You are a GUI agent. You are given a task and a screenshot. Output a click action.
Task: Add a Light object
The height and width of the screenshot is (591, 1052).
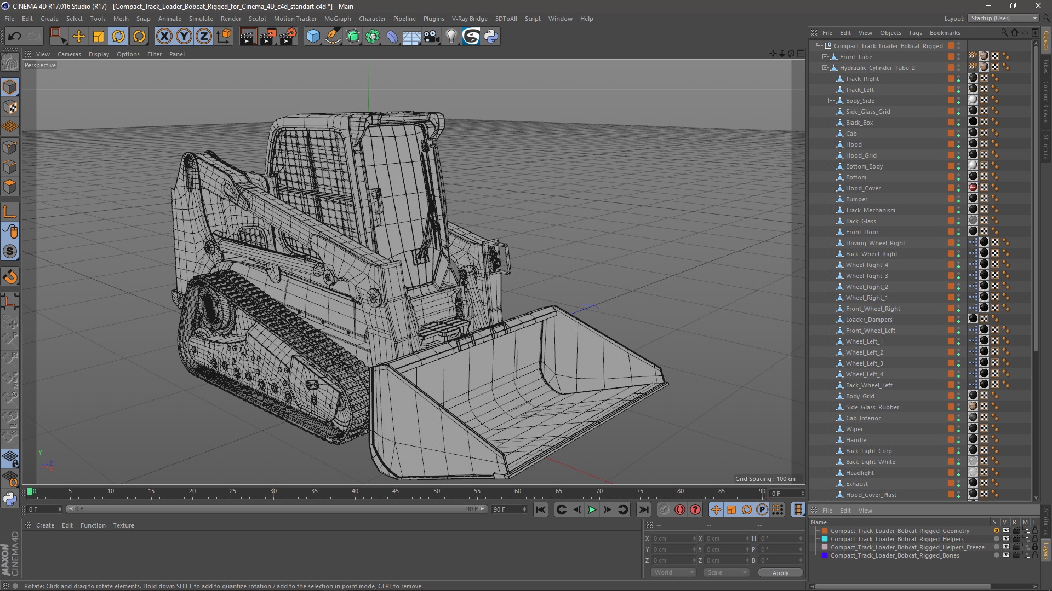451,37
